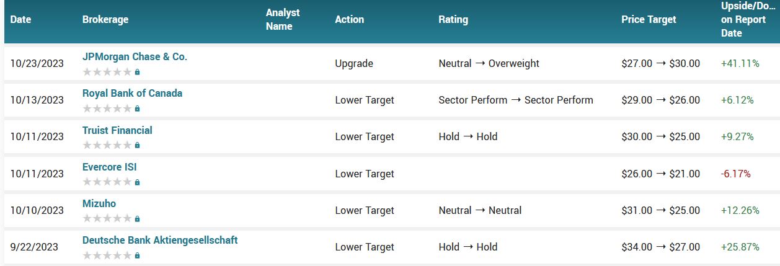
Task: Open Mizuho brokerage link
Action: tap(99, 203)
